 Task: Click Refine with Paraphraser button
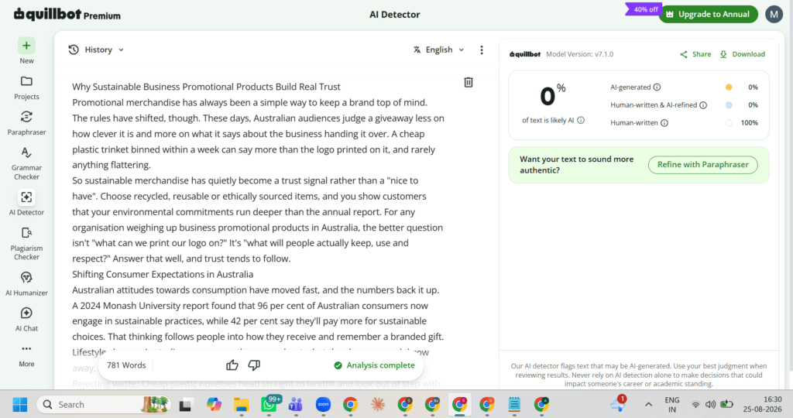click(x=702, y=165)
